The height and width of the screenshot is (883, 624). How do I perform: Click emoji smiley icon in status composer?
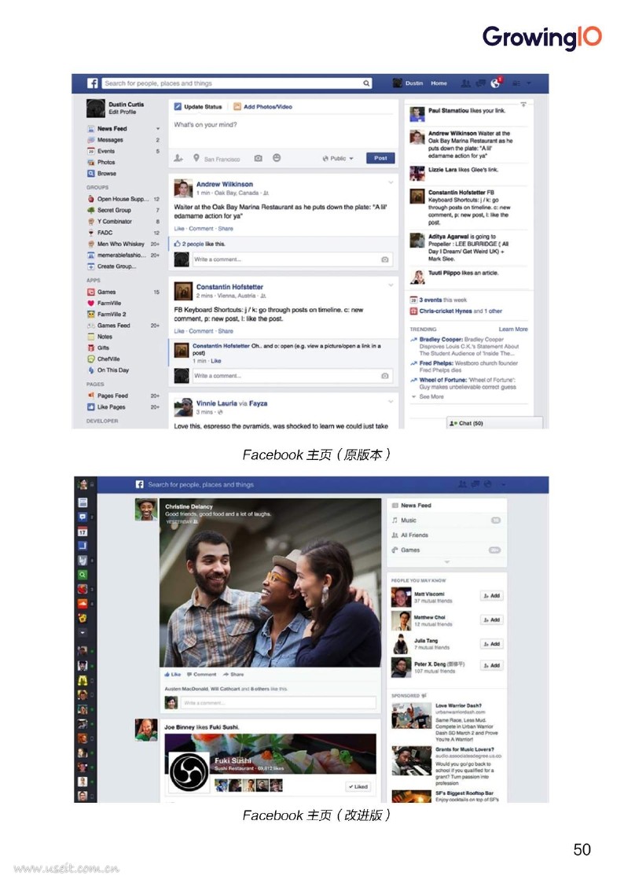point(277,158)
